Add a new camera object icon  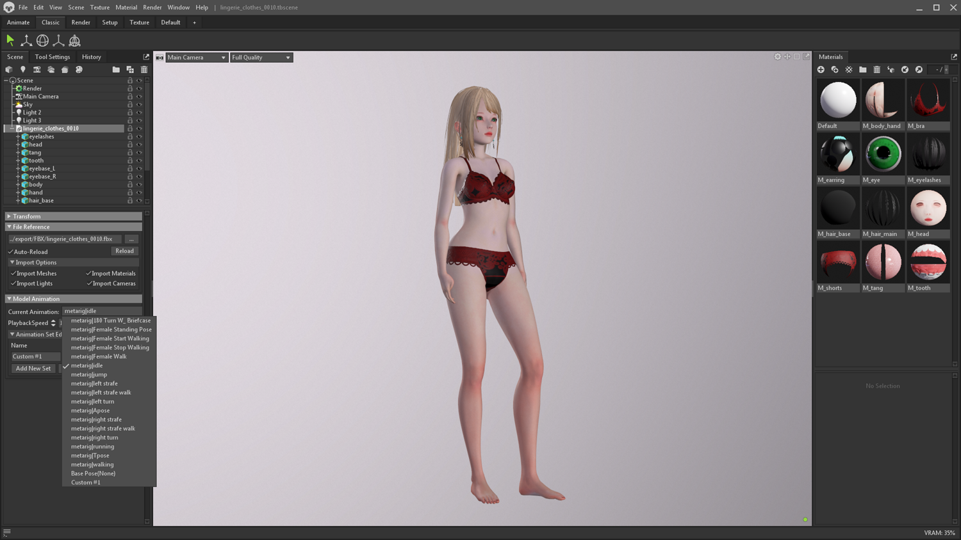(37, 70)
